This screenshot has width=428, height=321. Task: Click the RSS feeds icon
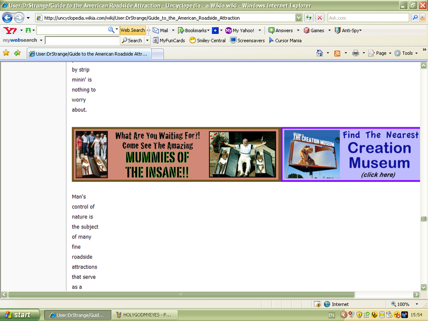pos(337,53)
